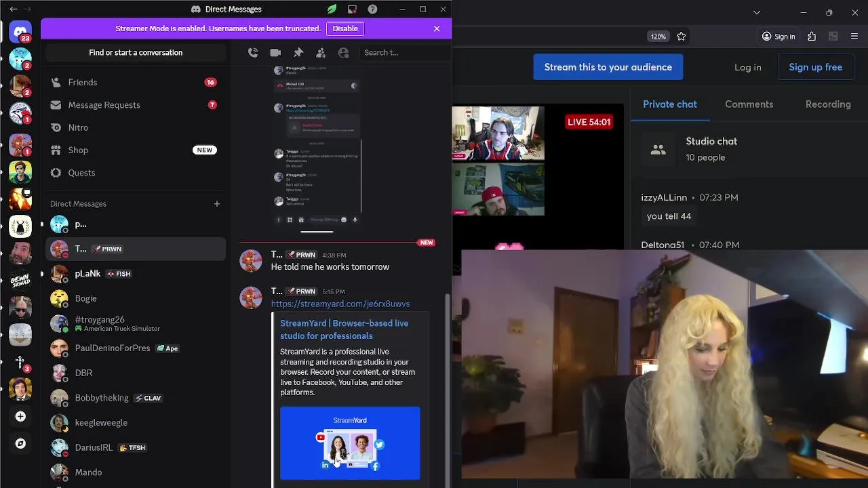The image size is (868, 488).
Task: Dismiss the Streamer Mode banner
Action: 437,28
